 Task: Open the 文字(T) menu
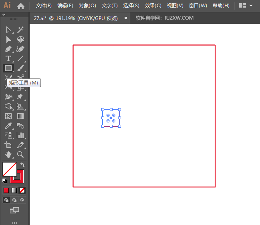tap(110, 6)
